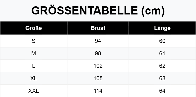Select Brust value 114
This screenshot has height=97, width=196.
[x=98, y=91]
